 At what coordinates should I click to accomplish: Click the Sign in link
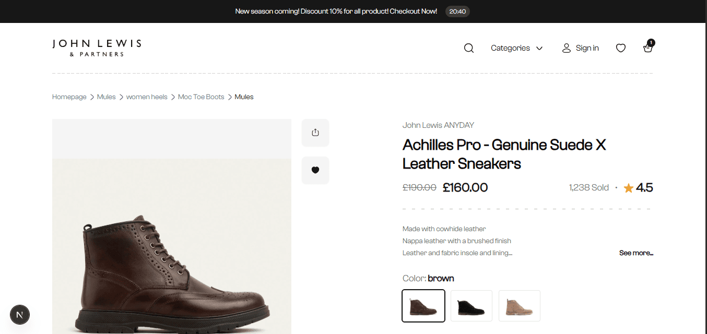581,48
